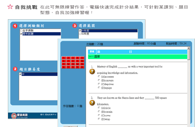This screenshot has height=127, width=195.
Task: Jump to question 16 in red number grid
Action: tap(64, 67)
